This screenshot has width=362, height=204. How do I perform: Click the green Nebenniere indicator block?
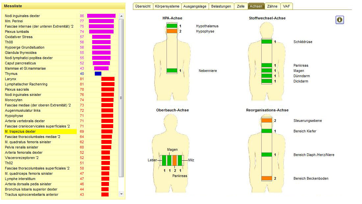(172, 71)
